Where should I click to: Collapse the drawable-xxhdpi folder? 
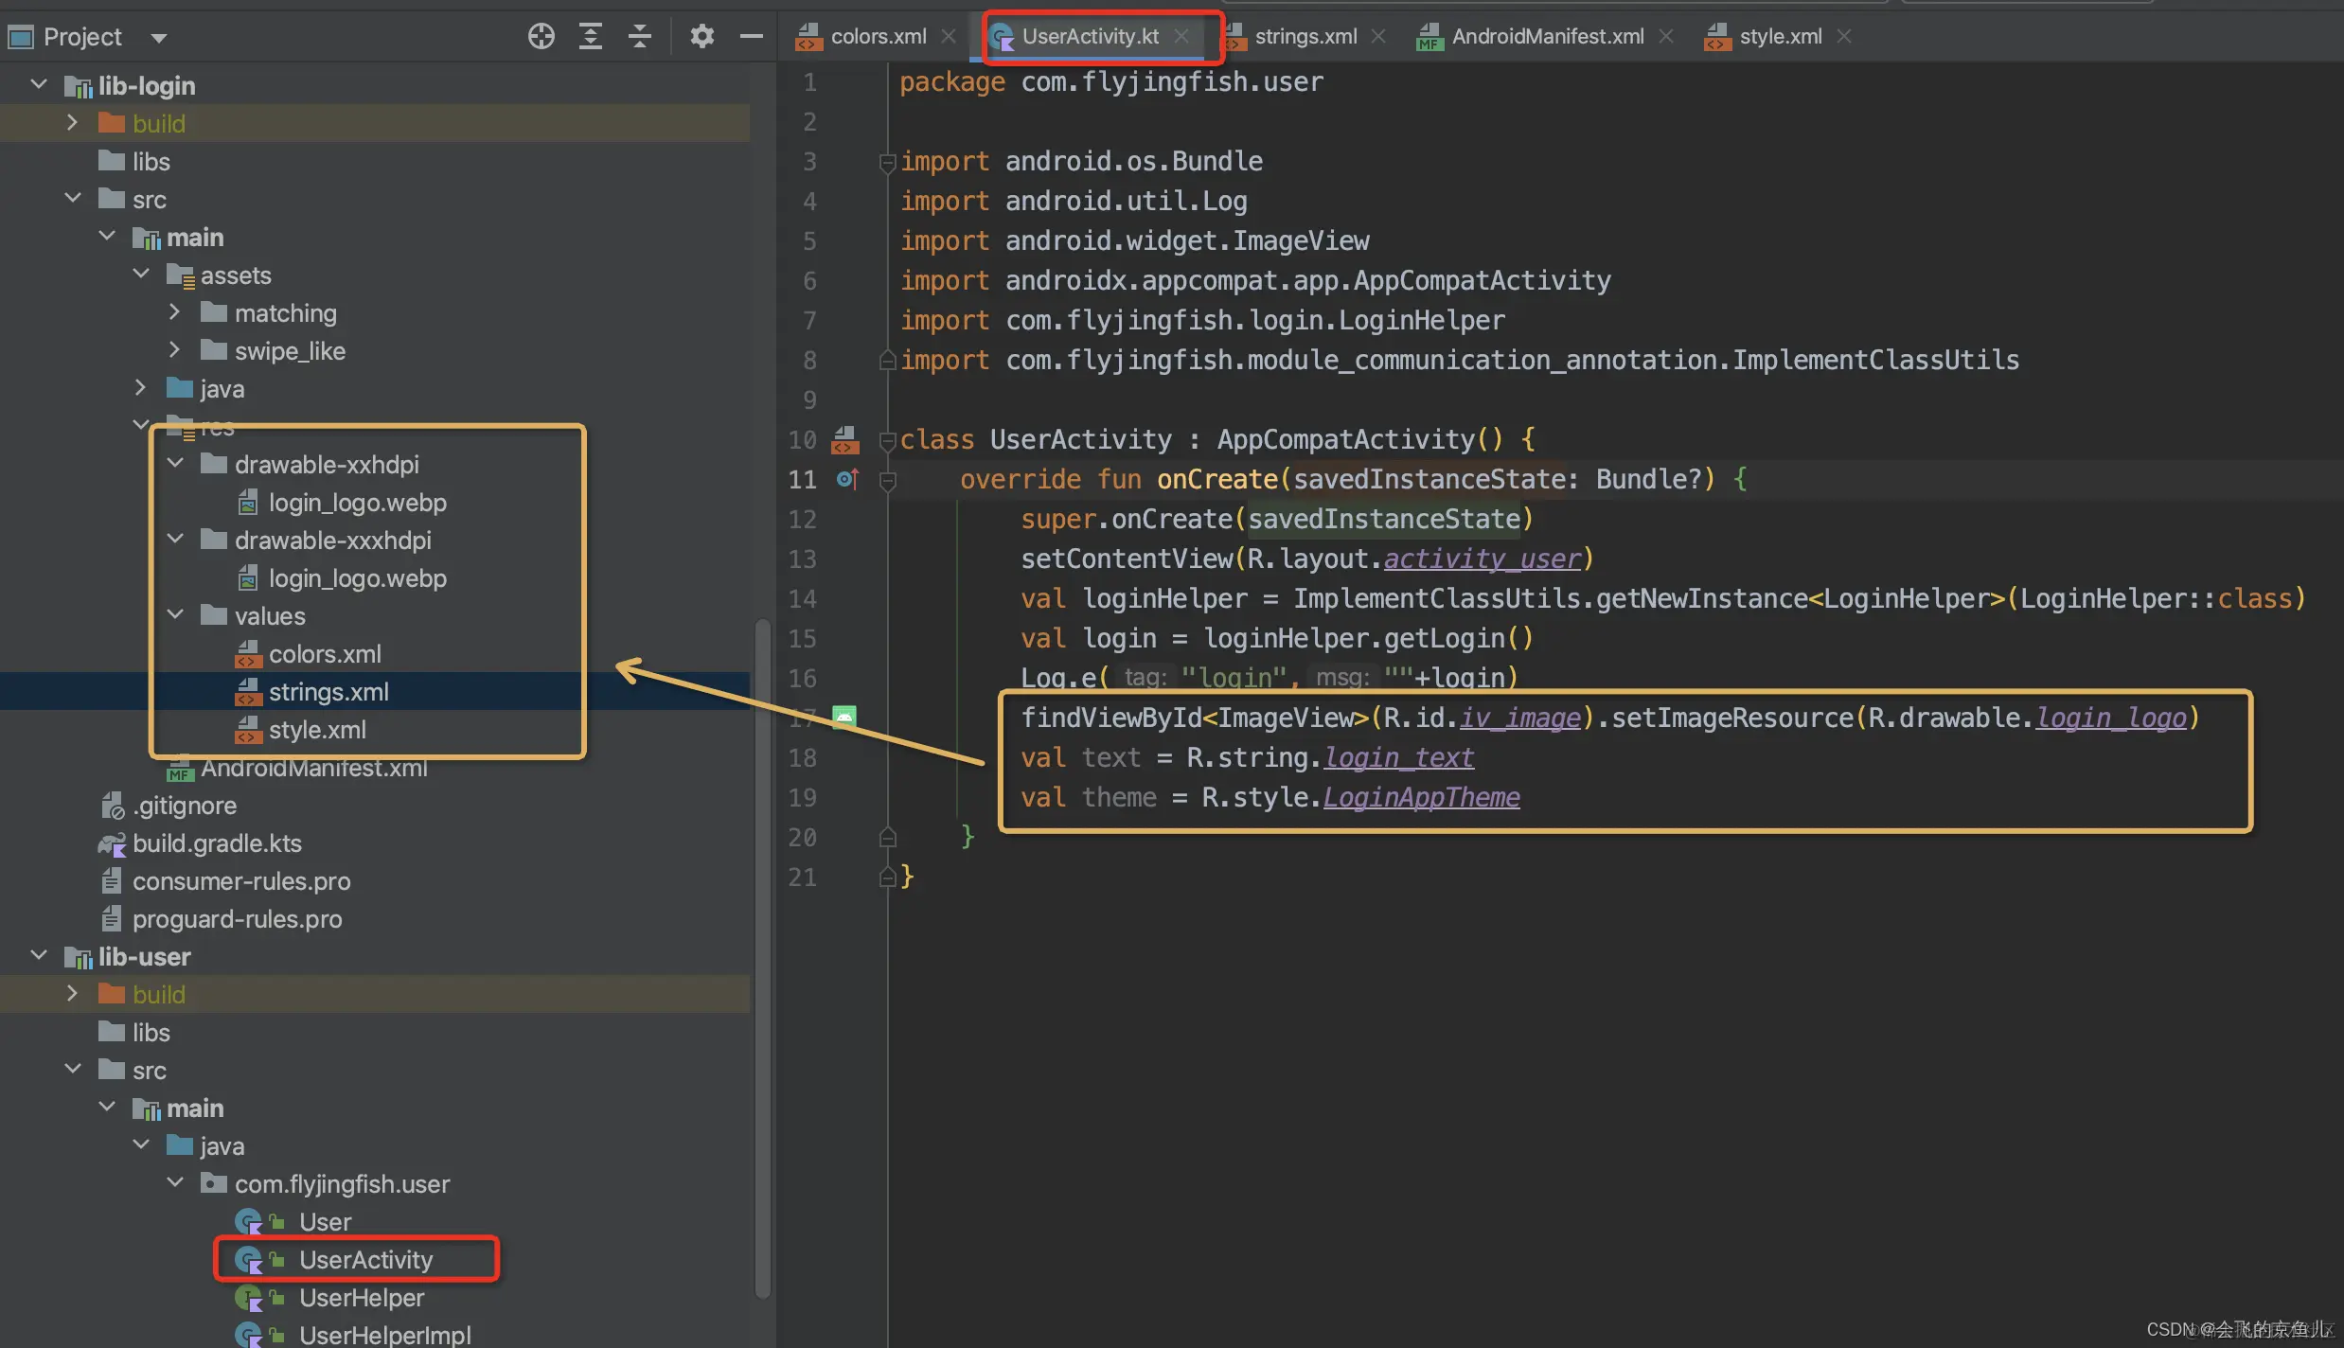pos(174,463)
